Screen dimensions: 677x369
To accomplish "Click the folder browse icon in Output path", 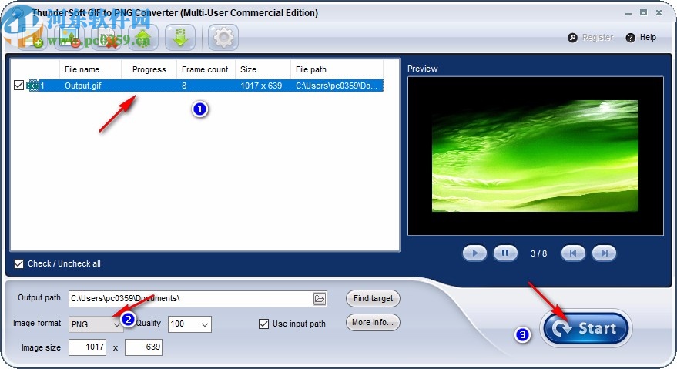I will [320, 299].
